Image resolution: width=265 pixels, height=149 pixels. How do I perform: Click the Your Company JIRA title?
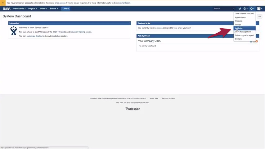point(149,41)
